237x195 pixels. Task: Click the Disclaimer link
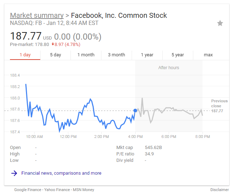coord(220,190)
